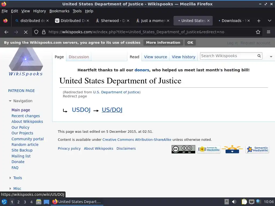Click the Semantic MediaWiki badge
This screenshot has height=206, width=275.
(257, 149)
